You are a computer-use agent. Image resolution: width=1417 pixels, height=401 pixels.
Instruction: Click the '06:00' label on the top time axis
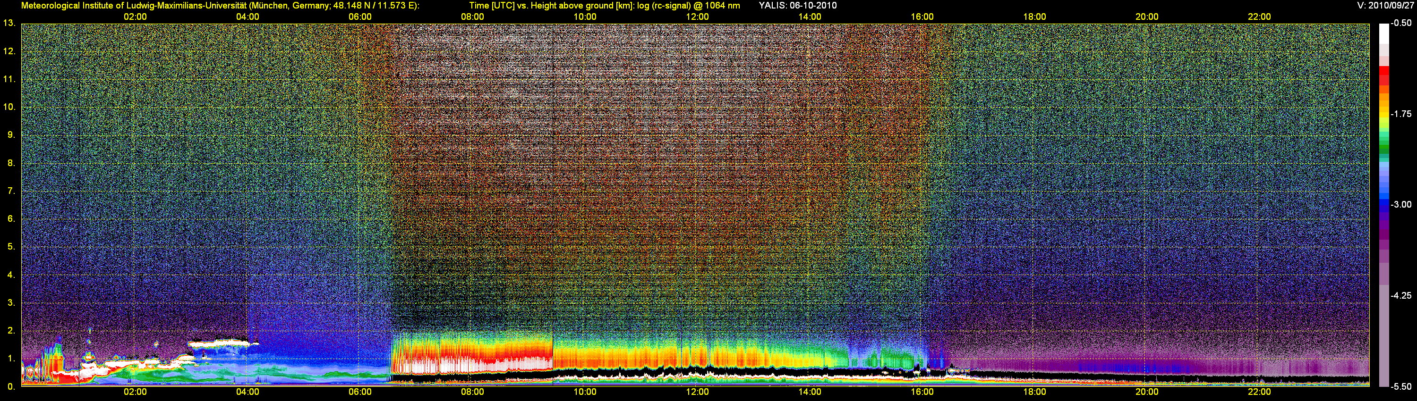coord(360,17)
